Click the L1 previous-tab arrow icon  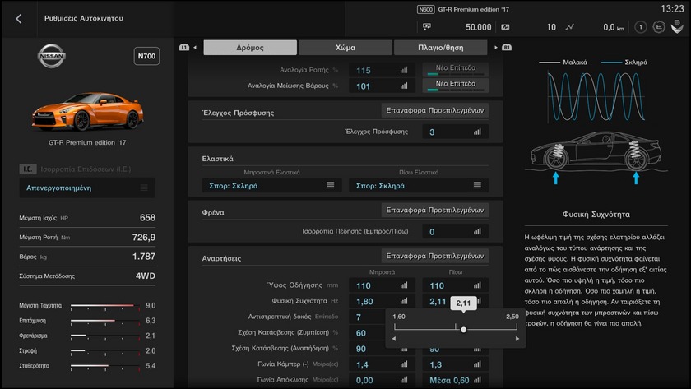coord(188,48)
